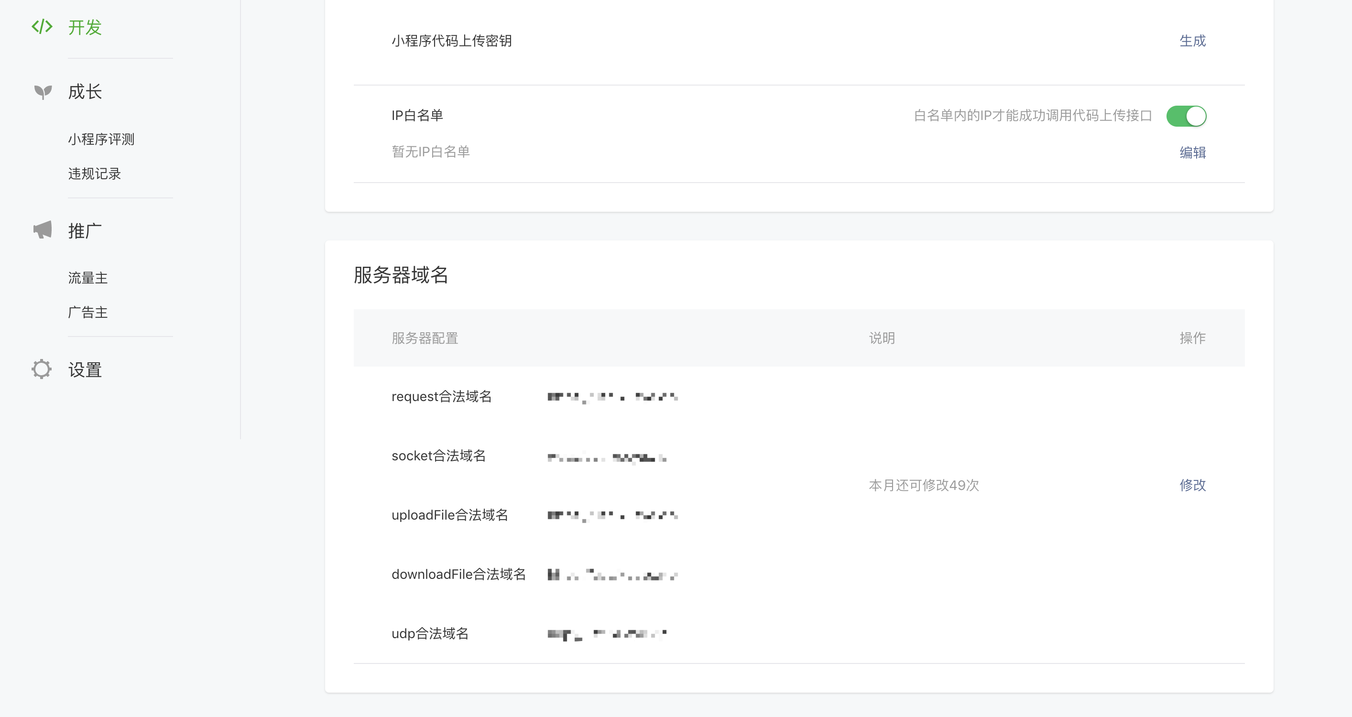
Task: Select the request合法域名 row label
Action: (x=441, y=396)
